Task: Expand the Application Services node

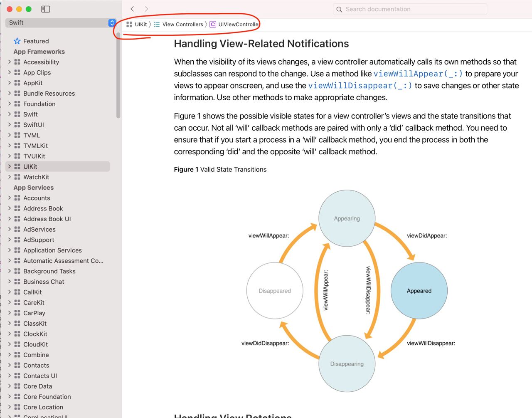Action: (x=10, y=250)
